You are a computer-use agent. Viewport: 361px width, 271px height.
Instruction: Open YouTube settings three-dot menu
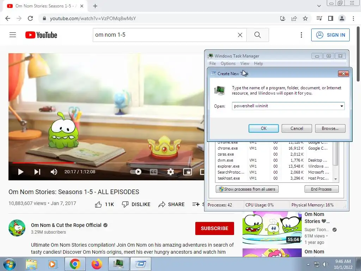(x=301, y=35)
